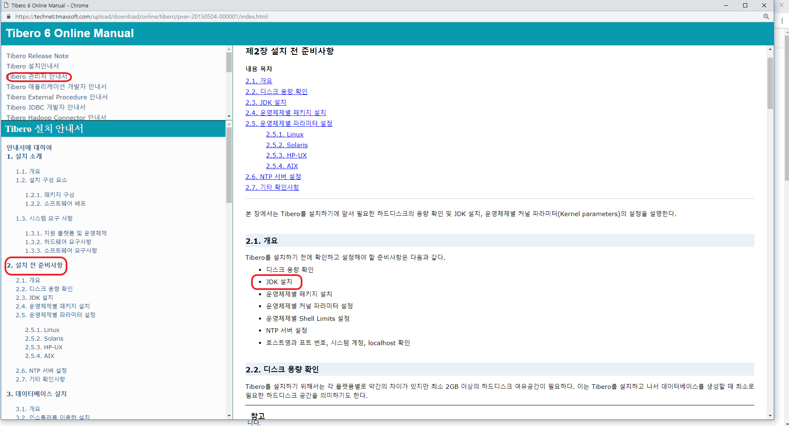Click the 디스크 용량 확인 bullet item
Viewport: 789px width, 426px height.
pyautogui.click(x=290, y=270)
